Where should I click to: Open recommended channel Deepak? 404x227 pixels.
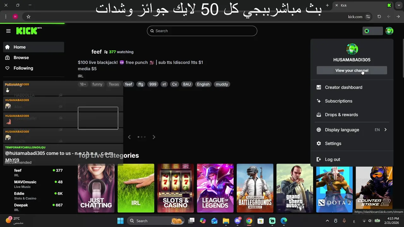click(33, 207)
